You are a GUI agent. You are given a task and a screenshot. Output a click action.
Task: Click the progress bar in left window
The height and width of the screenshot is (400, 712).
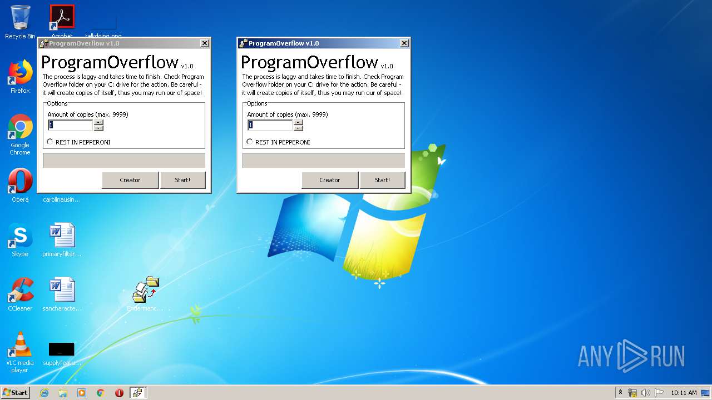[x=124, y=161]
